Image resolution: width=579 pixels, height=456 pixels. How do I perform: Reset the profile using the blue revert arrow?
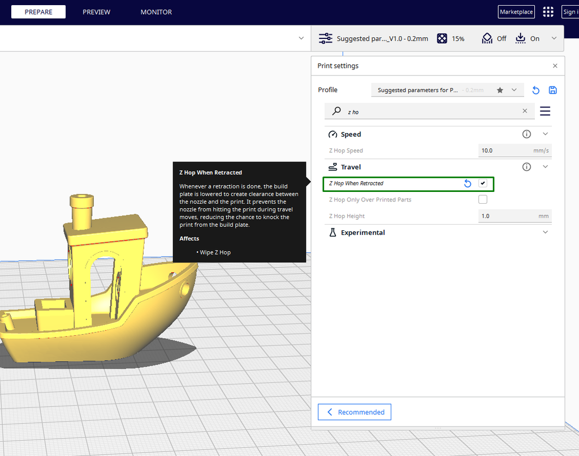pos(535,90)
